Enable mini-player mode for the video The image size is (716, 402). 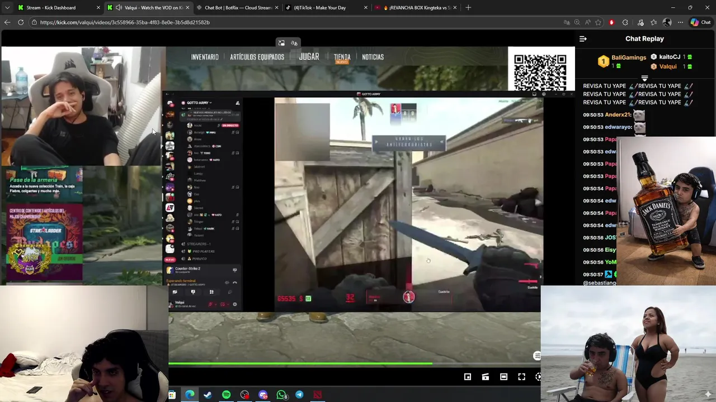point(468,377)
